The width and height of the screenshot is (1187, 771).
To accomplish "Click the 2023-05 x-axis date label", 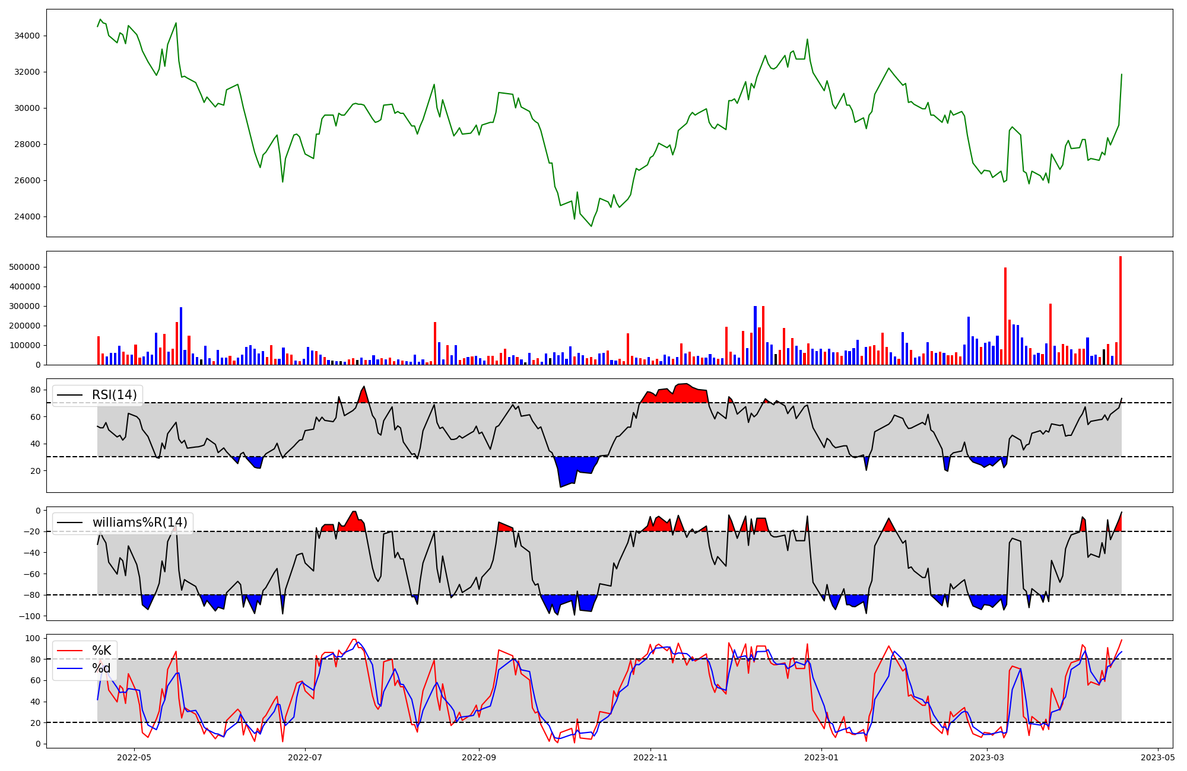I will coord(1157,757).
